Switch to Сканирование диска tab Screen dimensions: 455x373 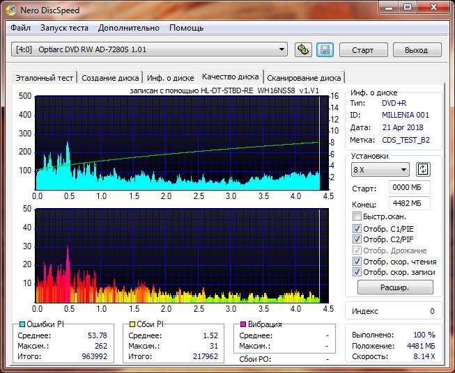point(303,78)
